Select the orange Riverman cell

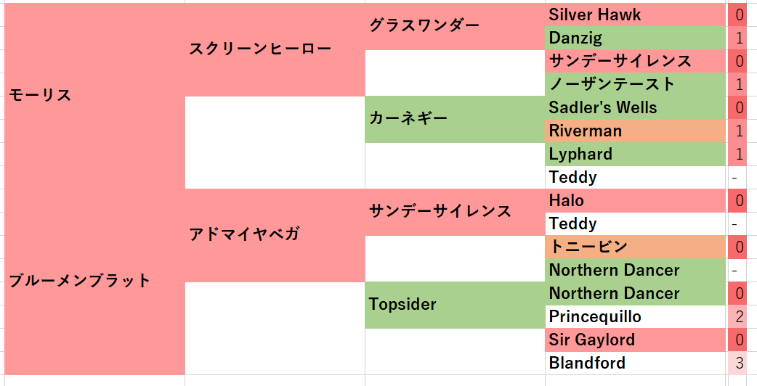[636, 131]
